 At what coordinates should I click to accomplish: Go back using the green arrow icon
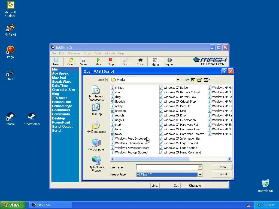click(x=187, y=80)
